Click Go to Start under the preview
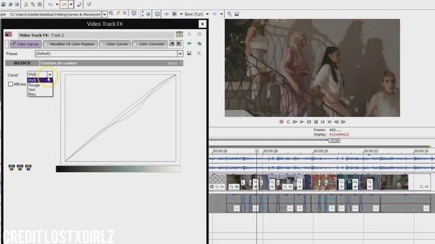The width and height of the screenshot is (435, 244). (323, 122)
